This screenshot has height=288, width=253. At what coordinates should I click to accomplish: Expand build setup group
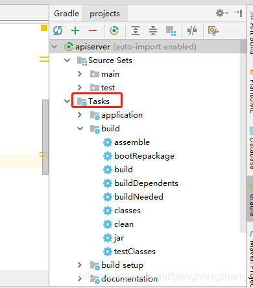pyautogui.click(x=80, y=265)
